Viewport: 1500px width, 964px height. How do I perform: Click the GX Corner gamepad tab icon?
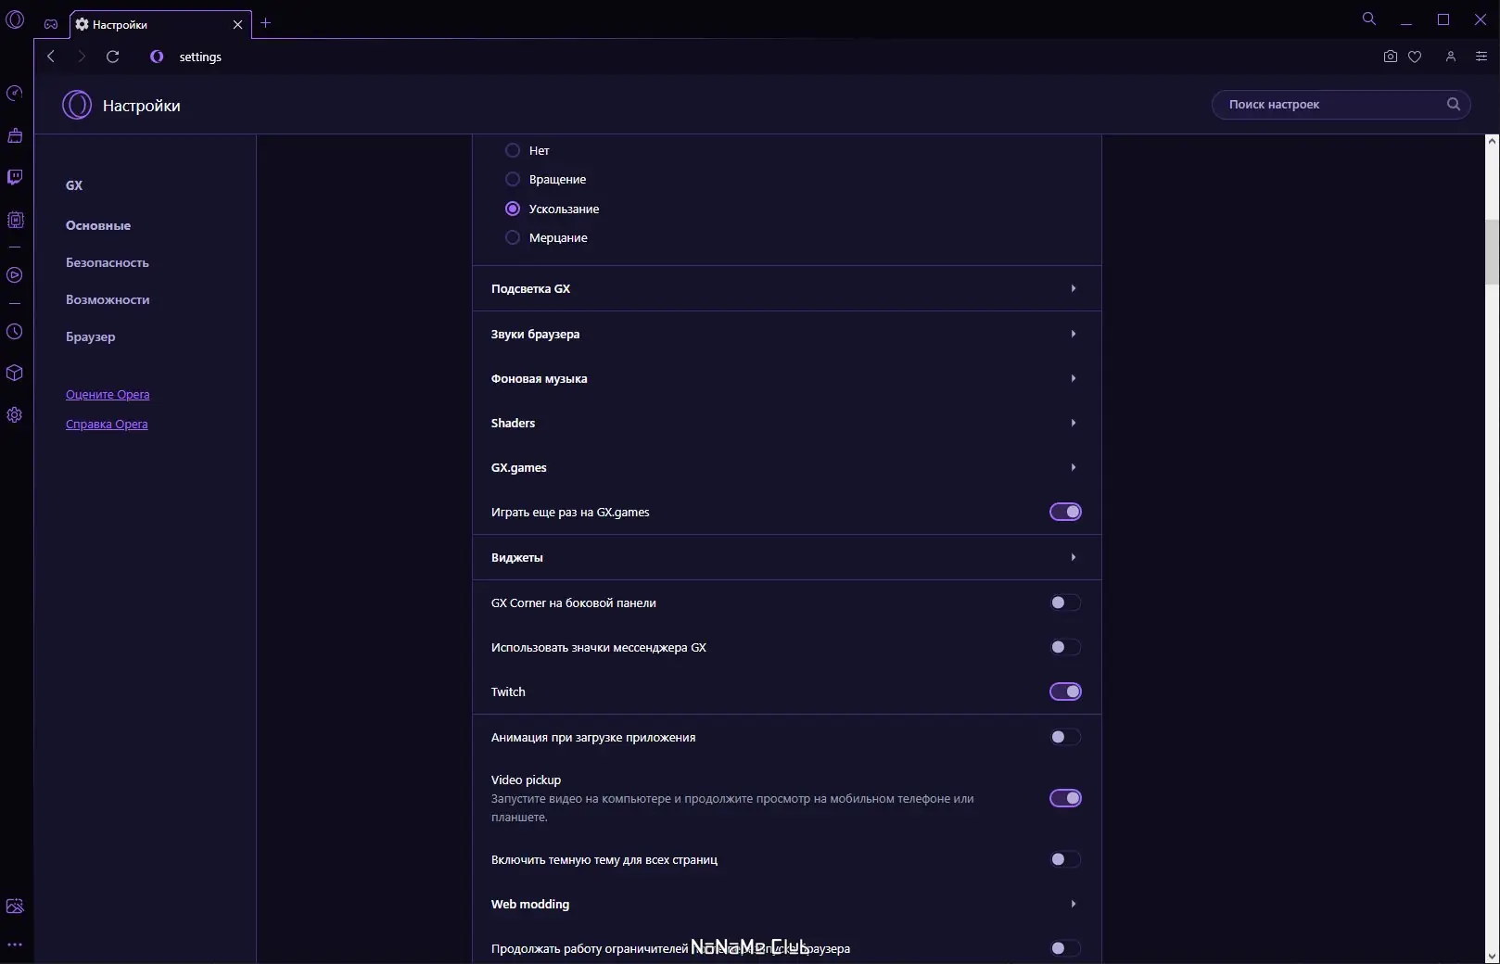51,24
